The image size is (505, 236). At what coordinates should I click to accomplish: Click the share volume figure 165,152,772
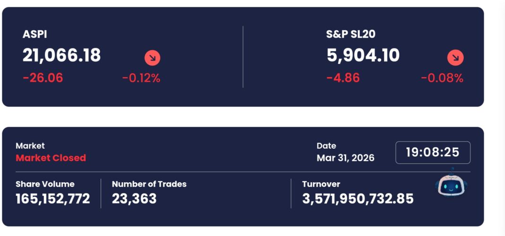coord(52,199)
